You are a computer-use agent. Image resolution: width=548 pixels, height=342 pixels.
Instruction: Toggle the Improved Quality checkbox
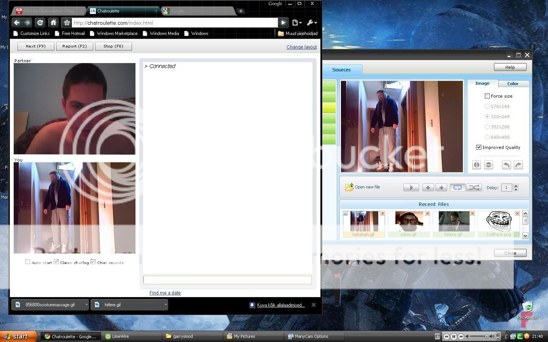[479, 147]
